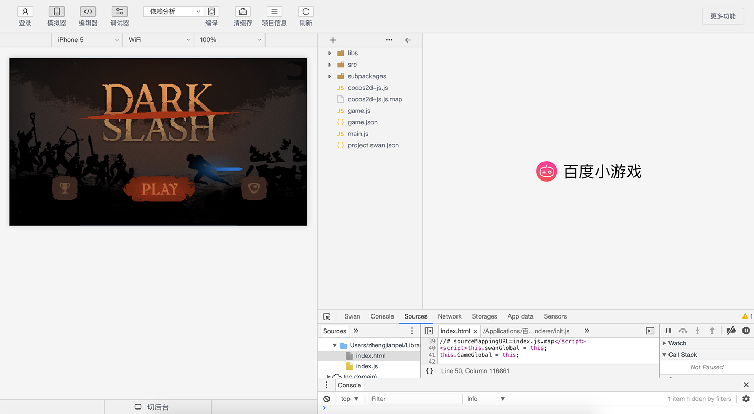Switch to the Network tab
The height and width of the screenshot is (414, 754).
(450, 316)
